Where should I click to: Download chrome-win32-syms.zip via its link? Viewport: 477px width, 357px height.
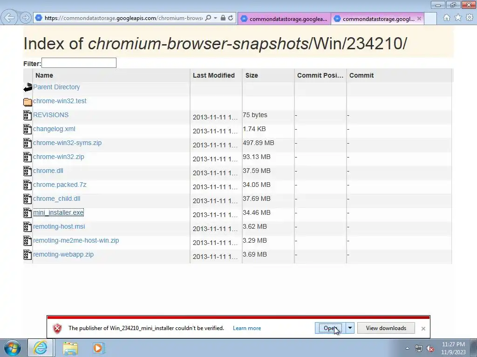67,143
